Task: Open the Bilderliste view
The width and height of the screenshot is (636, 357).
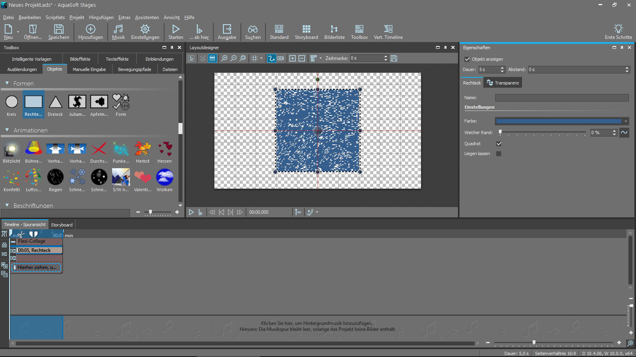Action: click(334, 32)
